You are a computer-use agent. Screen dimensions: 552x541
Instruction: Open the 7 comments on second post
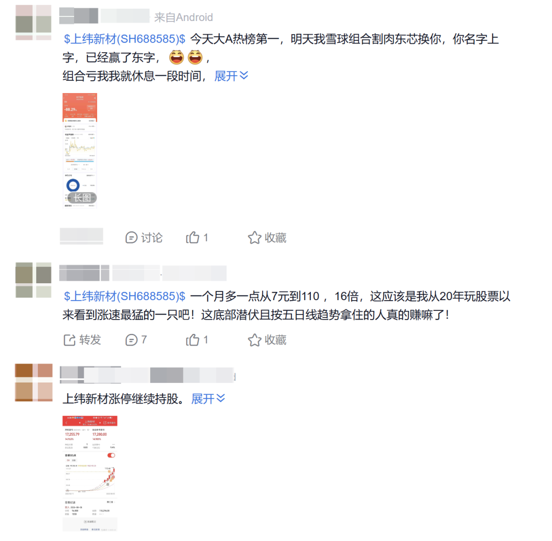click(x=136, y=340)
